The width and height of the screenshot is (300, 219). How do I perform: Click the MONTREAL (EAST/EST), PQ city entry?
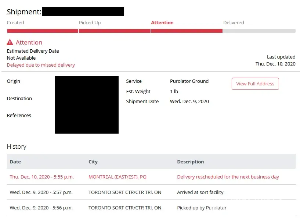pyautogui.click(x=118, y=177)
